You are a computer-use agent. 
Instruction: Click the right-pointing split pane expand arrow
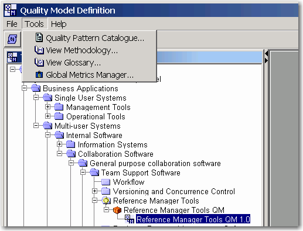266,61
